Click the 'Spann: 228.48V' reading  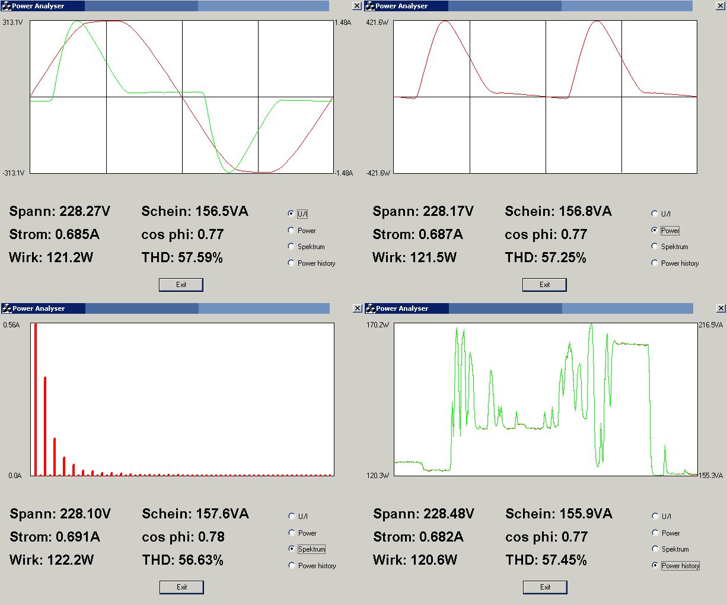423,514
